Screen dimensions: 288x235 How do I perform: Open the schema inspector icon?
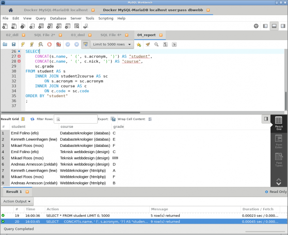(23, 26)
